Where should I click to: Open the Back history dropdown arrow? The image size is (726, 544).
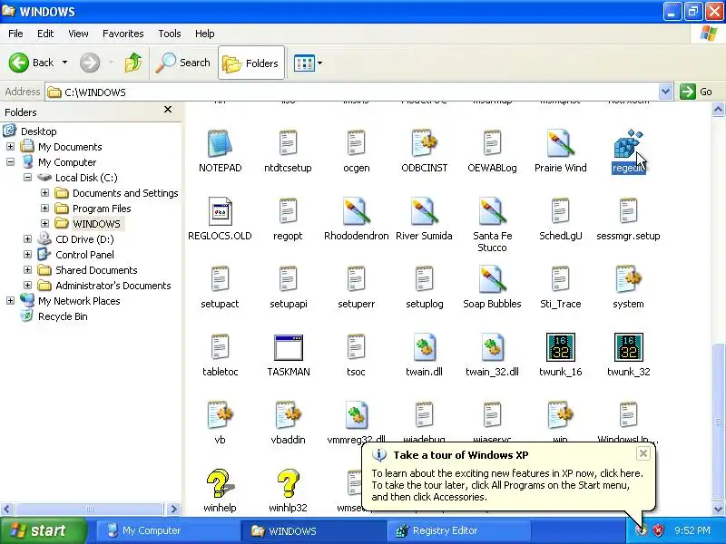(x=64, y=62)
